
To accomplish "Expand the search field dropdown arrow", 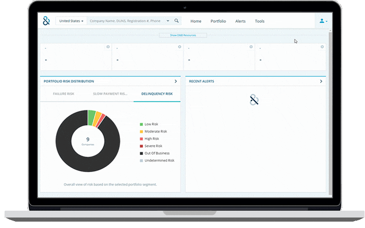I will click(x=167, y=21).
